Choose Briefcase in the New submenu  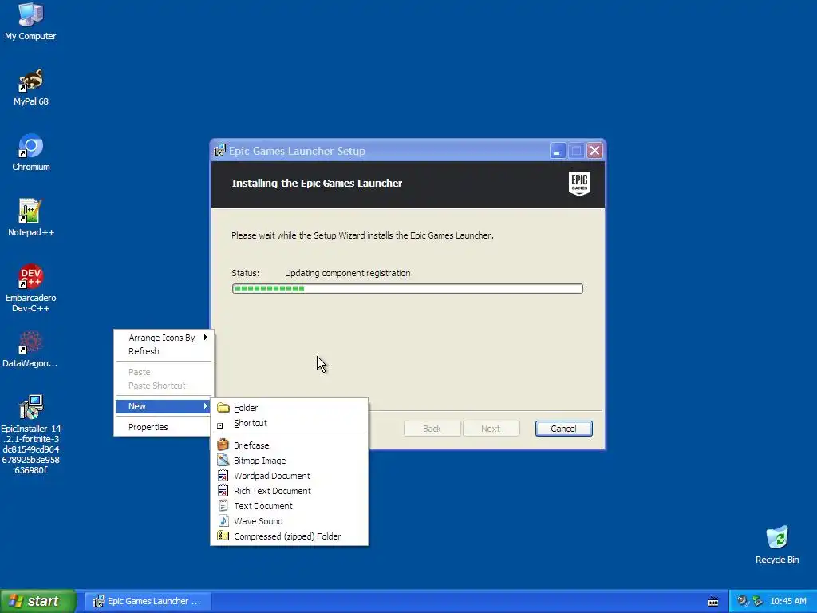click(x=289, y=445)
